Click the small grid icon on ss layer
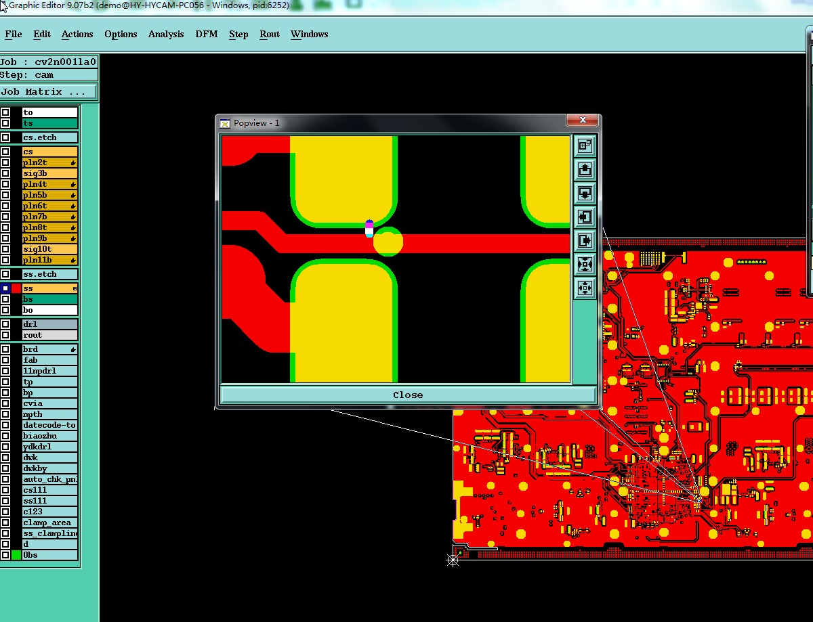The height and width of the screenshot is (622, 813). point(75,289)
